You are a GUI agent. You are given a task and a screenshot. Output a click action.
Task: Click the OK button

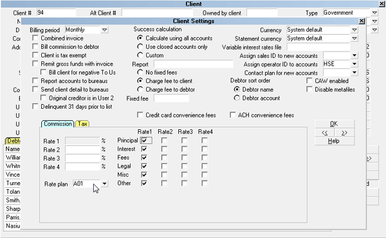coord(335,124)
